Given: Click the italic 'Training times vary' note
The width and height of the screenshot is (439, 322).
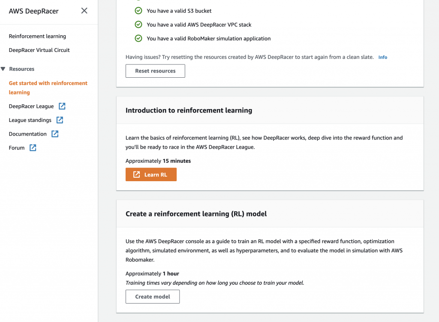Looking at the screenshot, I should click(x=215, y=283).
